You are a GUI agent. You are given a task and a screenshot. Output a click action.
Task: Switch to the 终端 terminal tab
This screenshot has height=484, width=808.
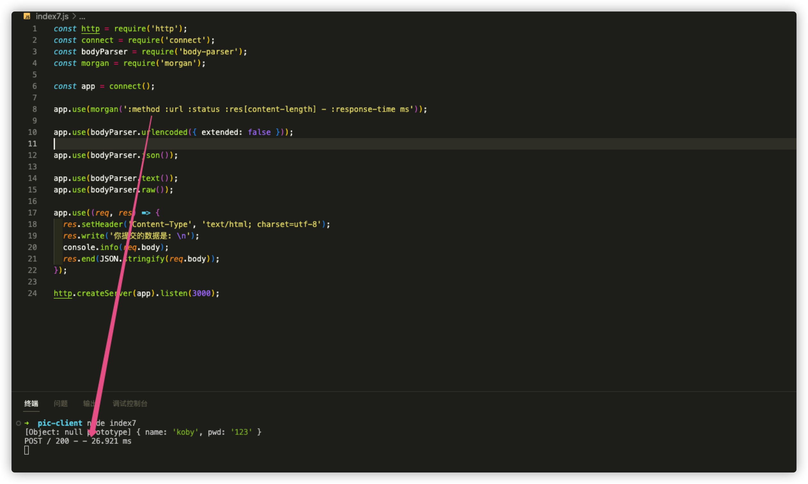click(x=31, y=403)
